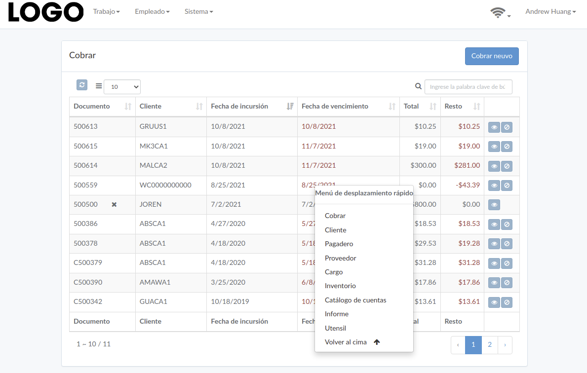Click the Cobrar neuvo button
This screenshot has width=587, height=373.
point(492,56)
